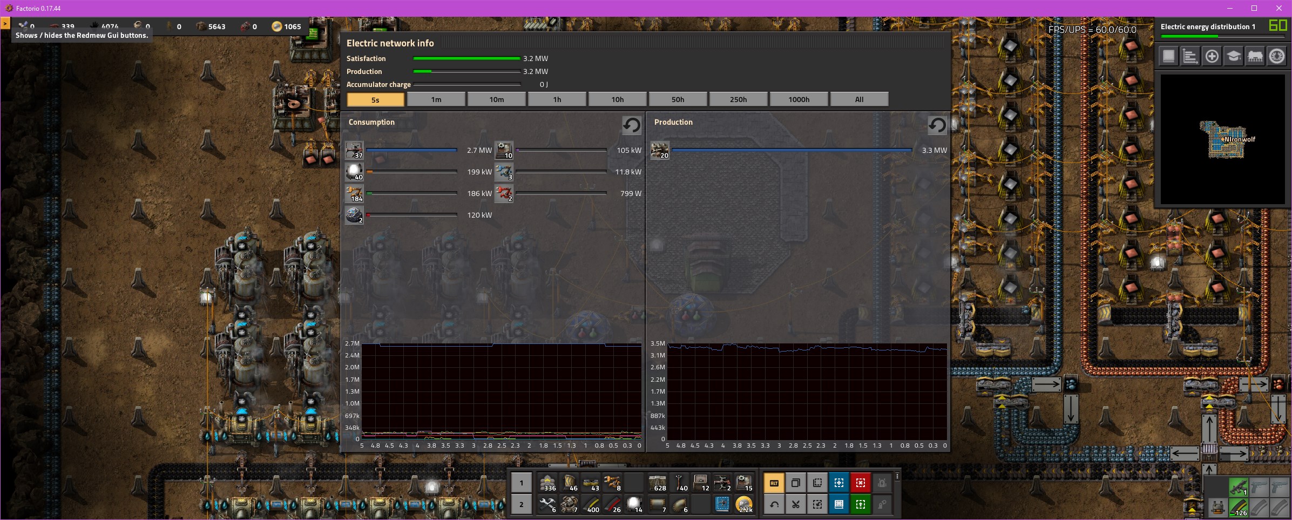Click the inserter consumption icon (184)
The width and height of the screenshot is (1292, 520).
click(354, 193)
